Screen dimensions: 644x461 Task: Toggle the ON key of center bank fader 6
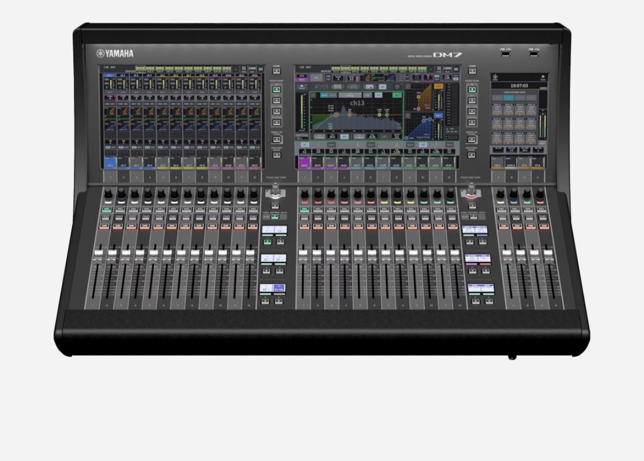click(372, 226)
